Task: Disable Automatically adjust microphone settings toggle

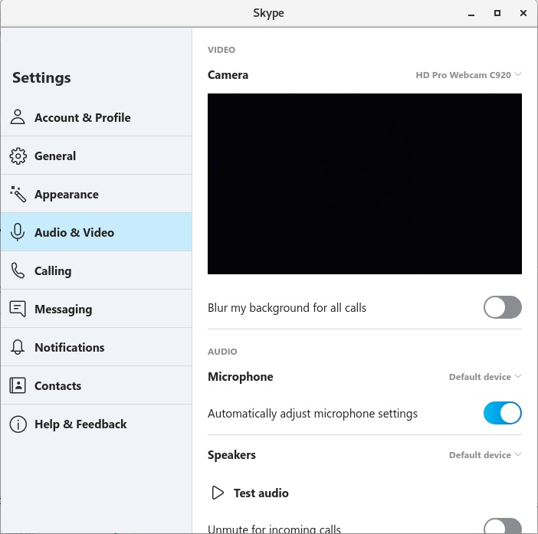Action: point(502,413)
